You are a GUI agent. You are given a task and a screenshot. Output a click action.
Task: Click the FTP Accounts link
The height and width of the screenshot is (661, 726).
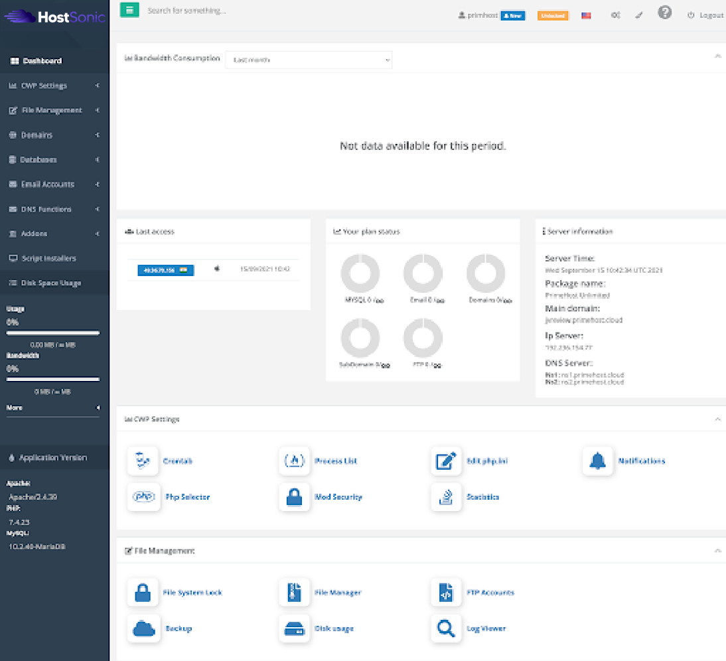(490, 593)
